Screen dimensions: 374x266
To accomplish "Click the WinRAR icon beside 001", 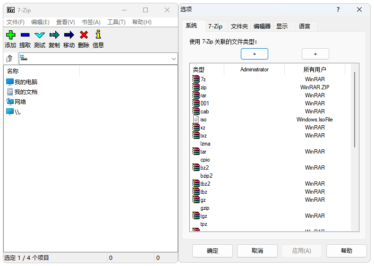I will [x=196, y=103].
